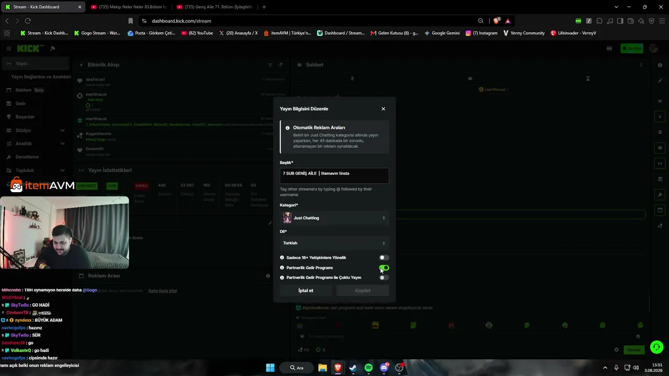669x376 pixels.
Task: Expand the Stüdyo sidebar section
Action: [35, 130]
